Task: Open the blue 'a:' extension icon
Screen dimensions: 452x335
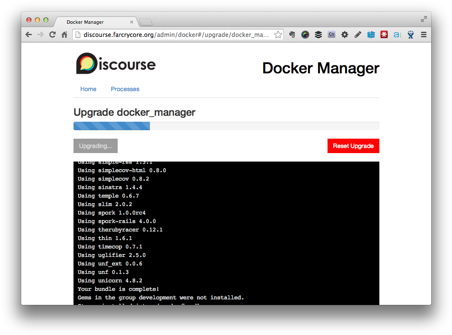Action: [397, 35]
